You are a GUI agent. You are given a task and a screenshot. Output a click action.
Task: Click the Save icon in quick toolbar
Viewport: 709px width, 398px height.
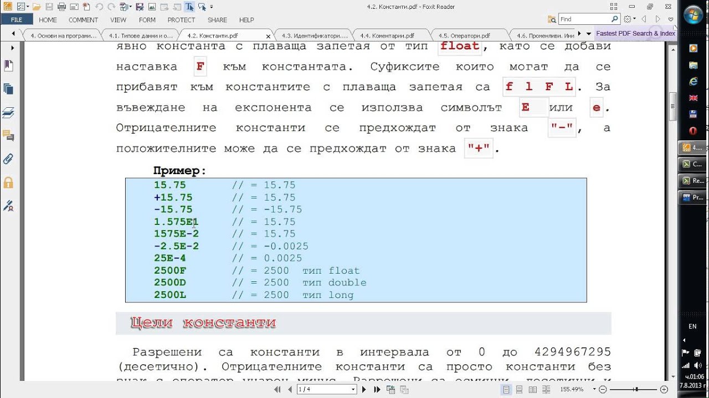(x=49, y=7)
